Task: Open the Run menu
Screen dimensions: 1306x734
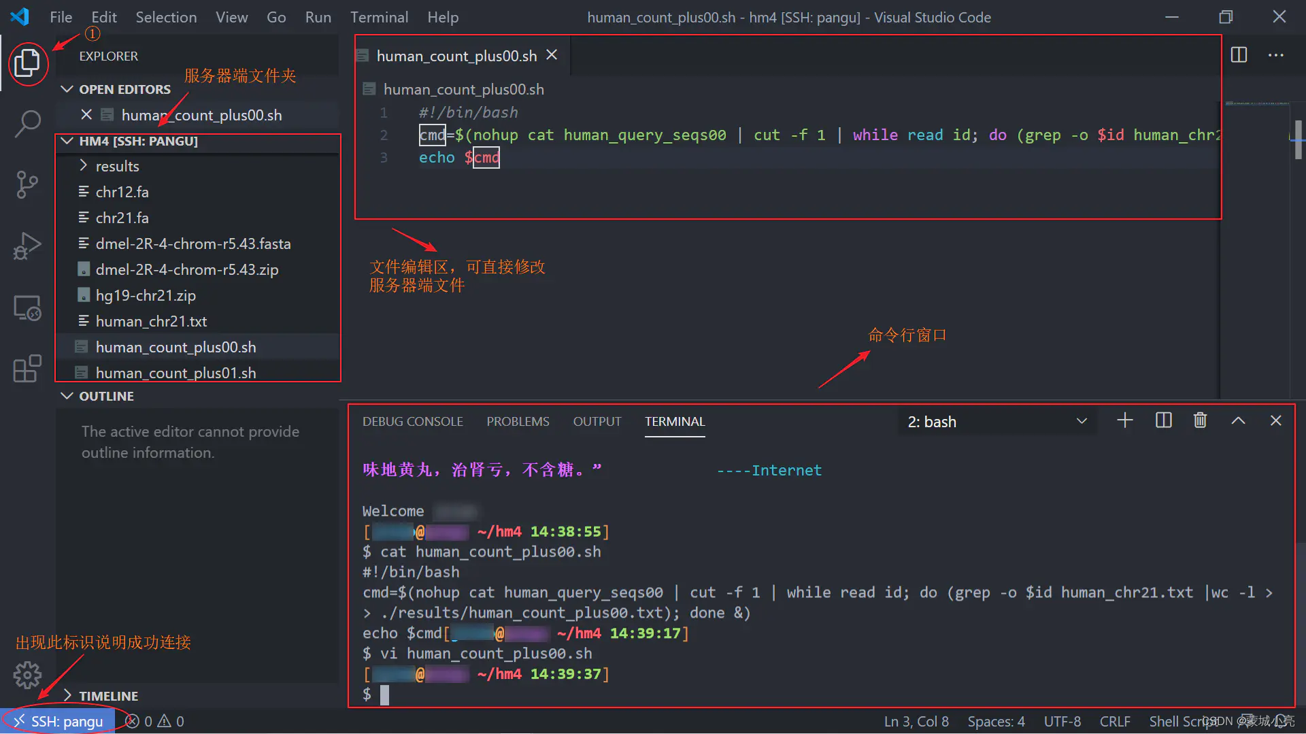Action: click(318, 17)
